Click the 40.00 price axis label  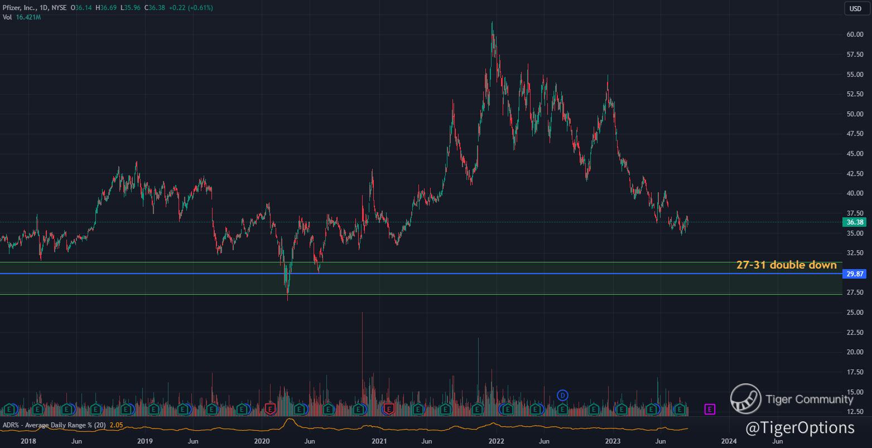(x=855, y=194)
